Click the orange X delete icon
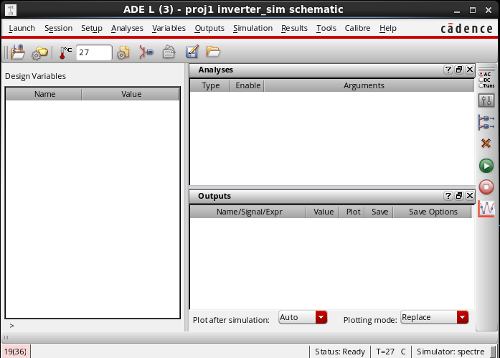Image resolution: width=500 pixels, height=358 pixels. [x=486, y=143]
